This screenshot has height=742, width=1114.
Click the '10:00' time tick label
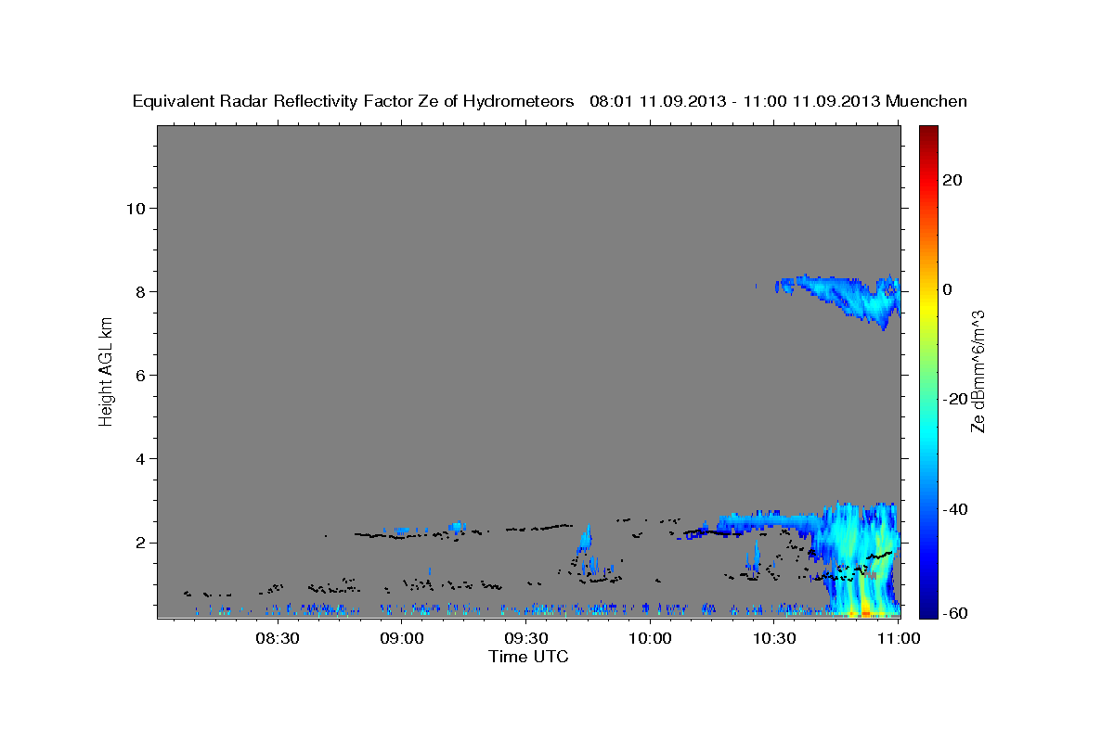[650, 638]
